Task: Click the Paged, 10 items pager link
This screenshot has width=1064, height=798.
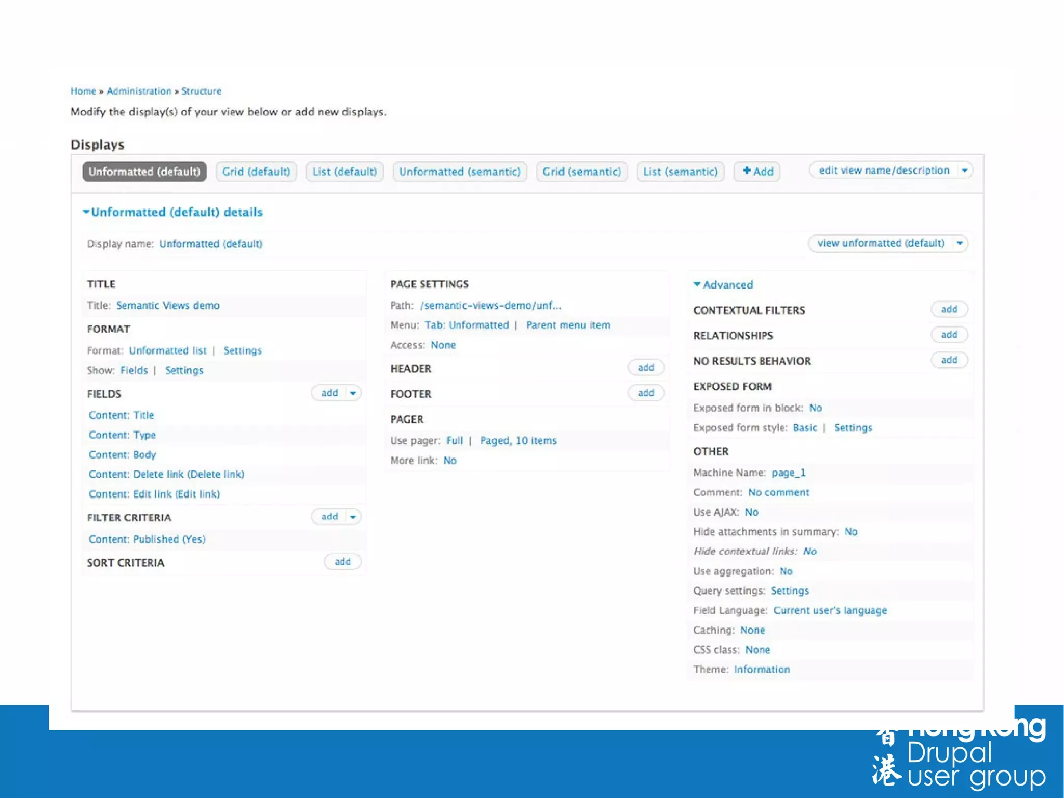Action: [518, 441]
